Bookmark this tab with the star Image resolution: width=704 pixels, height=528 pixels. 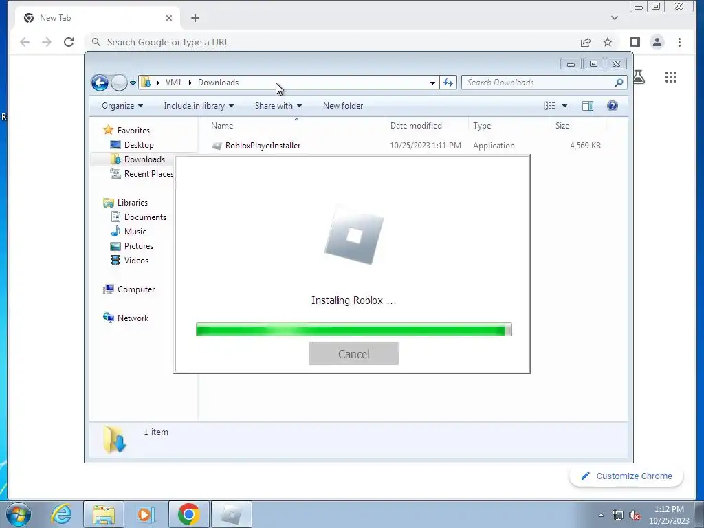pos(608,42)
